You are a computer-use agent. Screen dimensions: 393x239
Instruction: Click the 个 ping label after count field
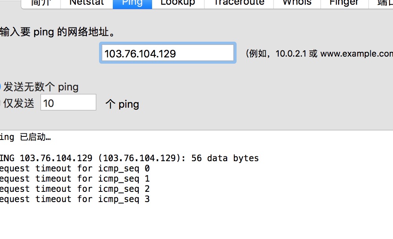(x=122, y=104)
